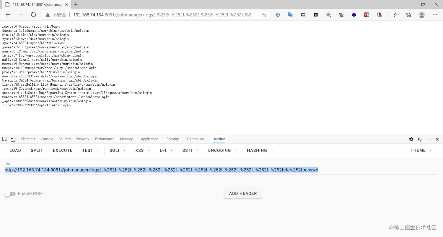Reload the current page

[33, 15]
